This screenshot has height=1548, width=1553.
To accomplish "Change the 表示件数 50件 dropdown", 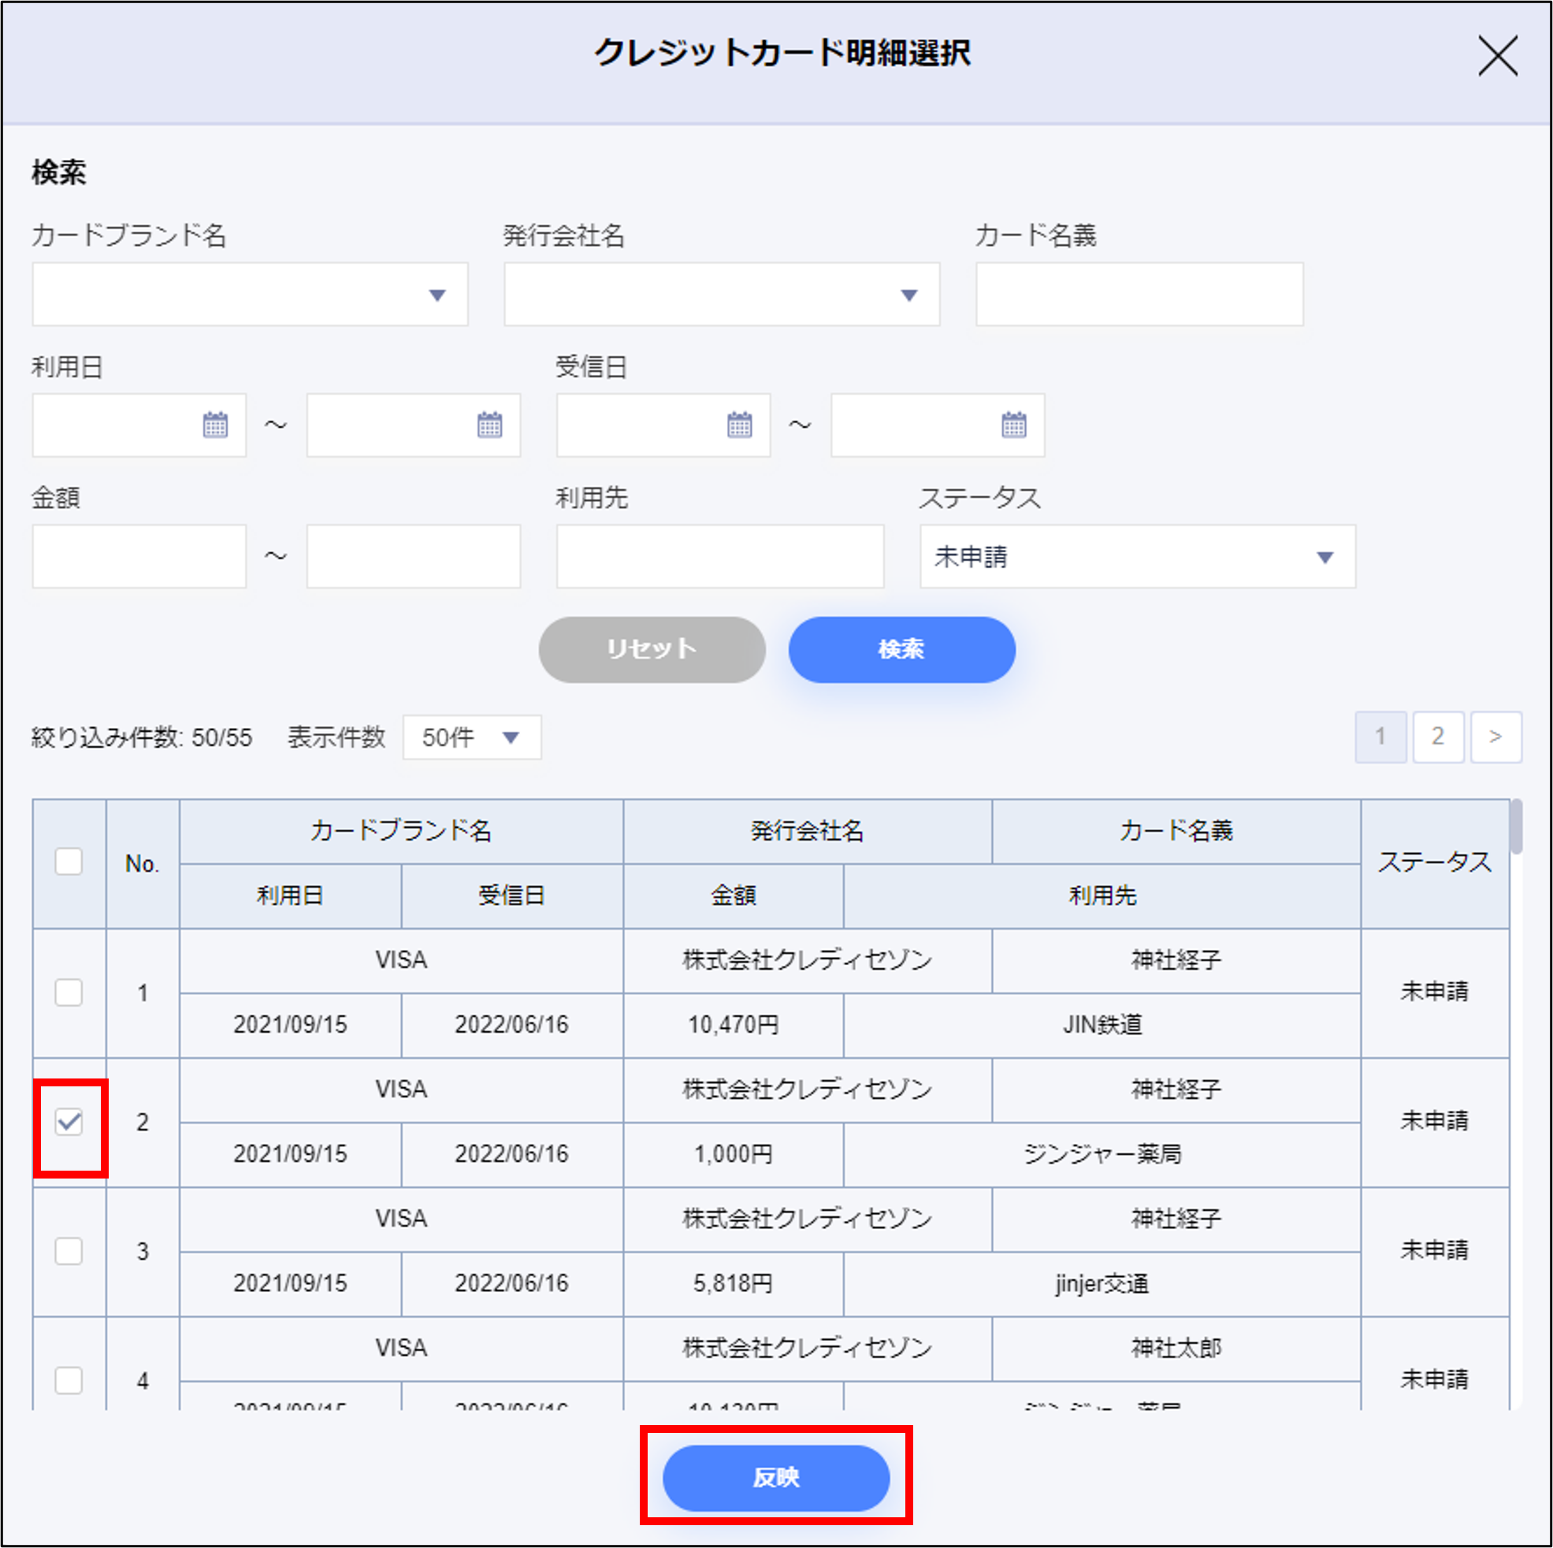I will pyautogui.click(x=472, y=737).
